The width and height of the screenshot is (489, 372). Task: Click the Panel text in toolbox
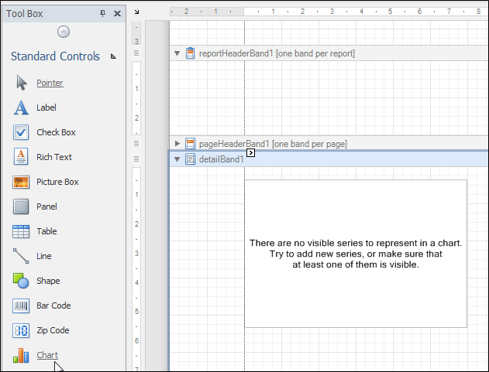tap(46, 206)
